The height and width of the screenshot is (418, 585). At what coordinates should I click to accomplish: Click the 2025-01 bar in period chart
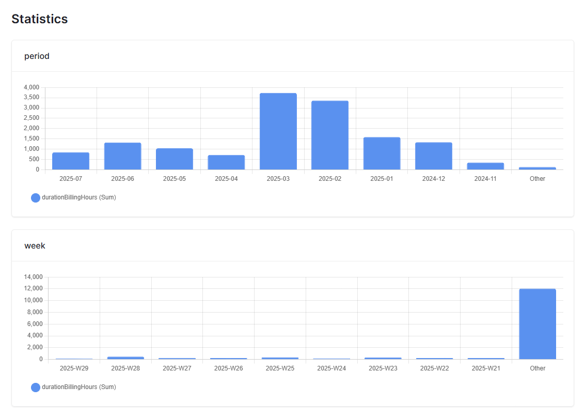[x=382, y=153]
